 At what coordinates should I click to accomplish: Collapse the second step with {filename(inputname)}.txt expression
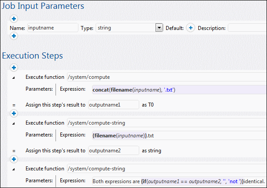point(13,123)
